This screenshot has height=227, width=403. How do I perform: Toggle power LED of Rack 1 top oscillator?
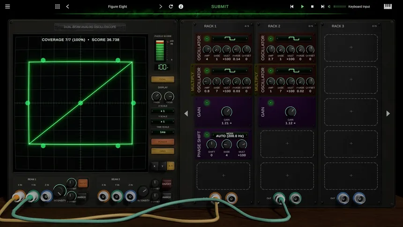[x=207, y=39]
